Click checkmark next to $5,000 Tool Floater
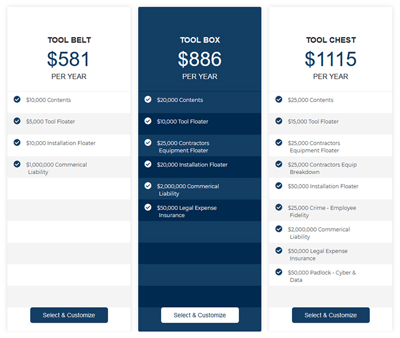 (17, 121)
